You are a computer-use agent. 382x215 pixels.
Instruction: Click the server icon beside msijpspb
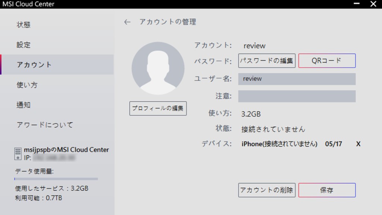point(18,154)
